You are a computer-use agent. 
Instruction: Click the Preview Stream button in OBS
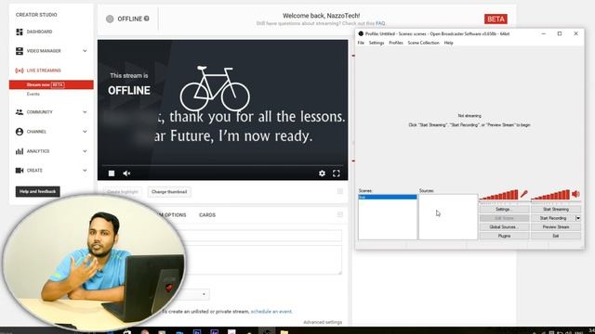coord(556,226)
